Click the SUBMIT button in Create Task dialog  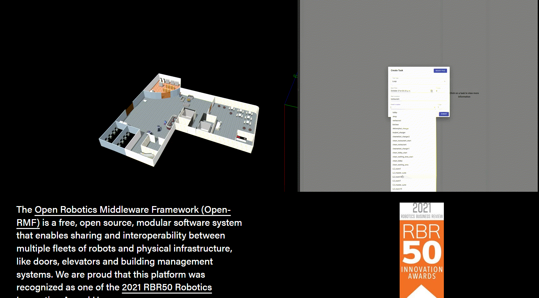(x=444, y=114)
